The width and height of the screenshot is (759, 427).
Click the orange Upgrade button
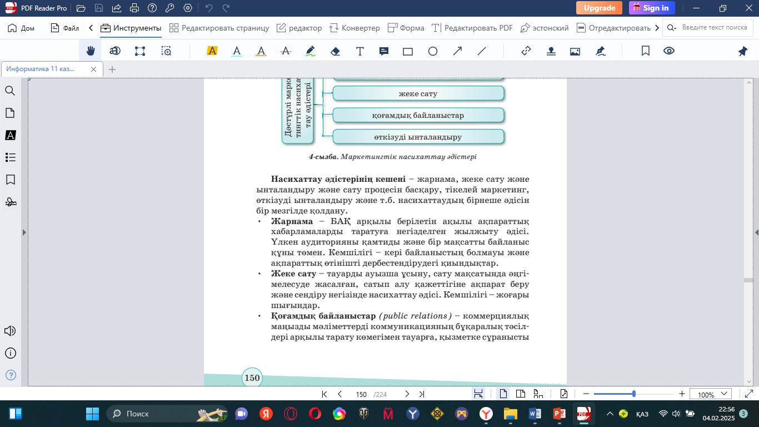pos(599,8)
